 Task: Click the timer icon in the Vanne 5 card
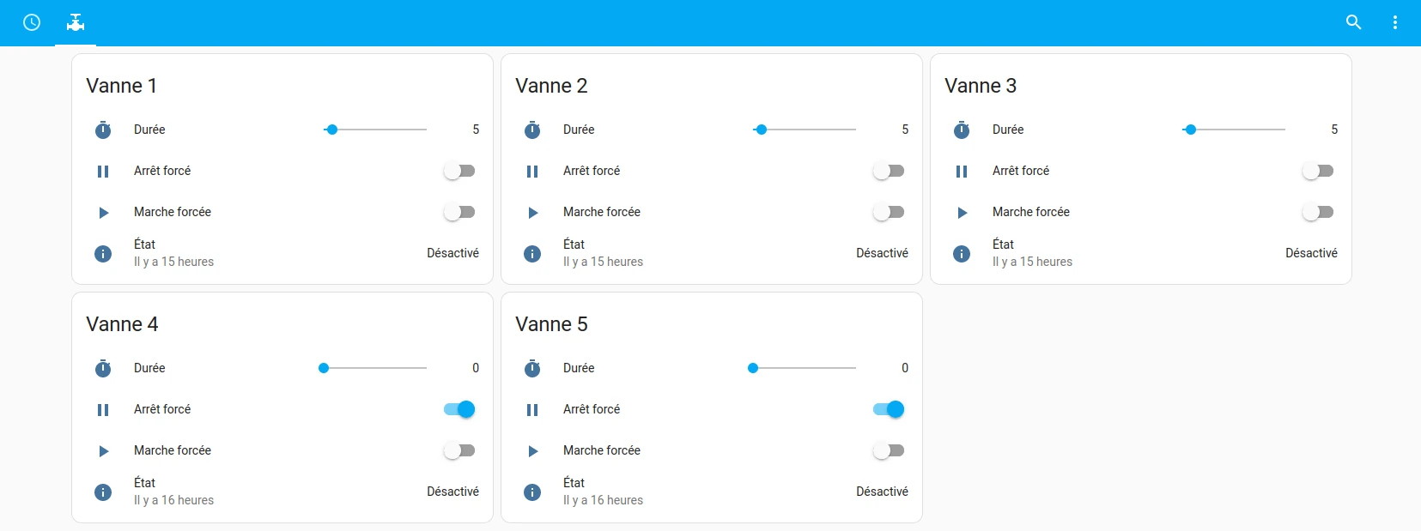pos(532,368)
